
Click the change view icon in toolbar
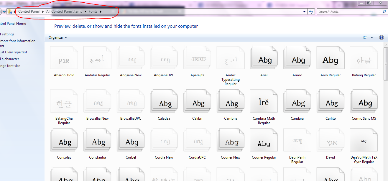pyautogui.click(x=365, y=37)
